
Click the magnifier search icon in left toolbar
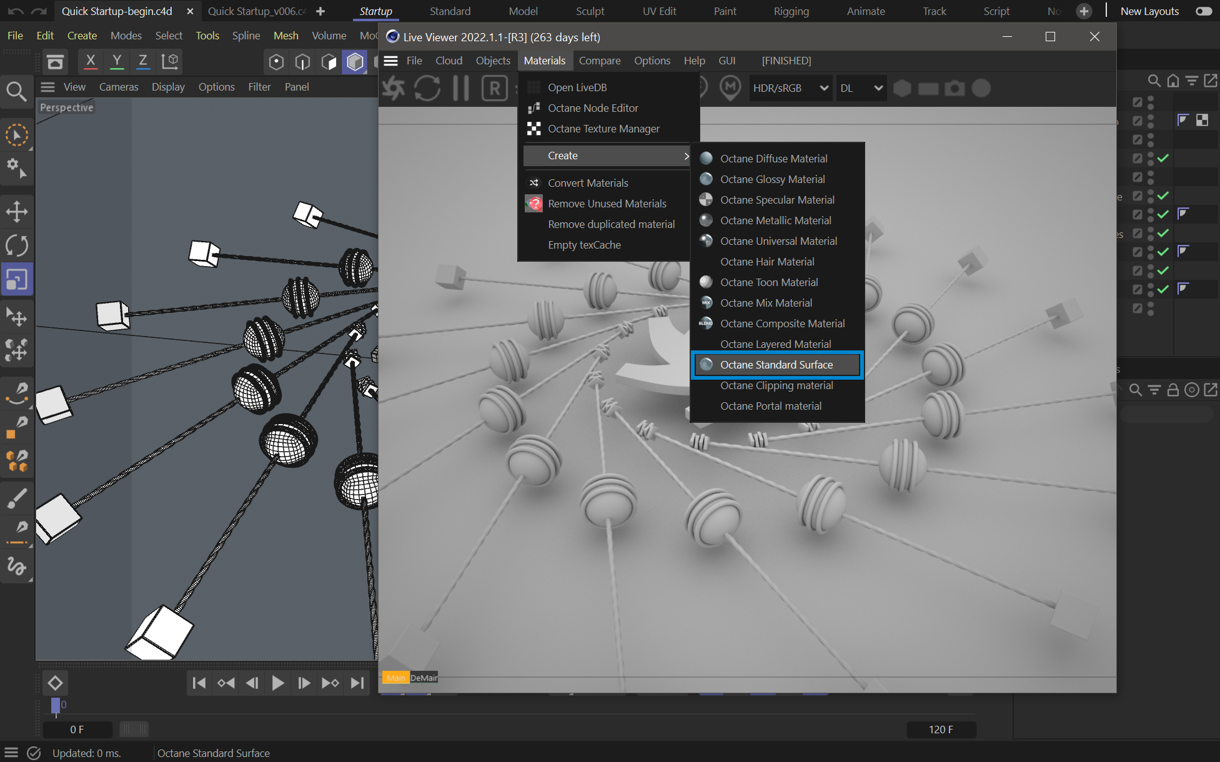pos(17,92)
